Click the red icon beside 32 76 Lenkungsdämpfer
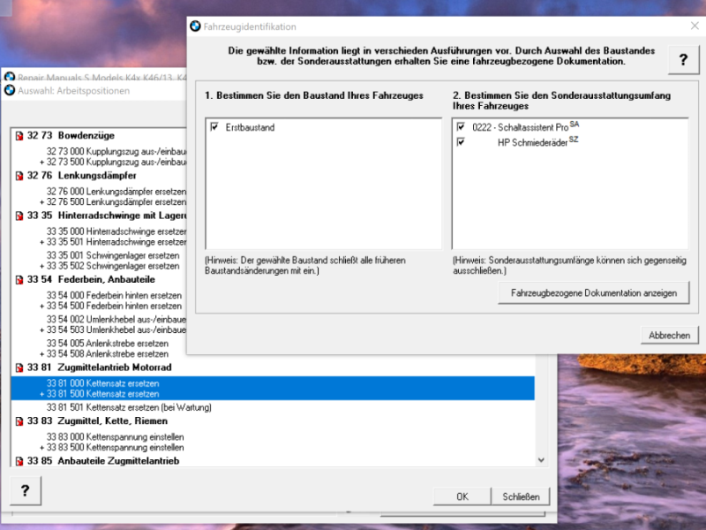Image resolution: width=706 pixels, height=530 pixels. 19,176
